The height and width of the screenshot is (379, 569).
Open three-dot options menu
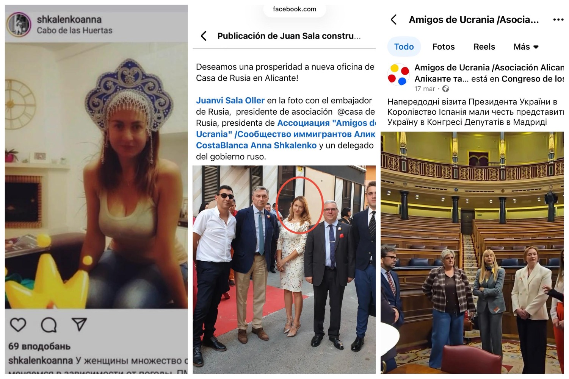[558, 20]
